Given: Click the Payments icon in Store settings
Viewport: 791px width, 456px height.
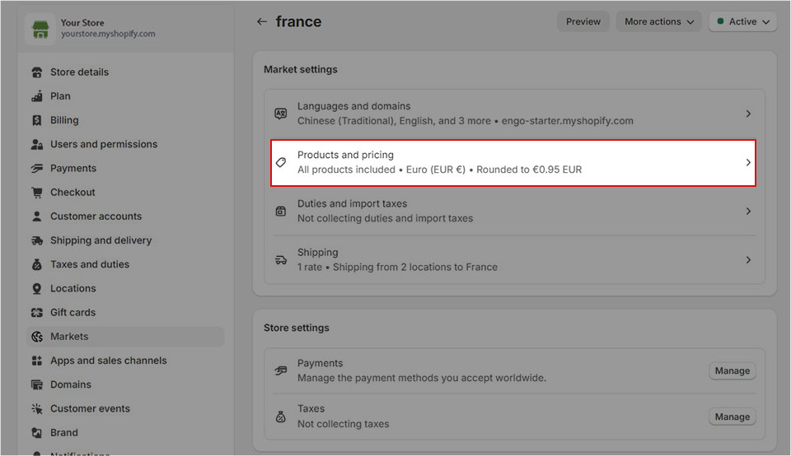Looking at the screenshot, I should [281, 371].
